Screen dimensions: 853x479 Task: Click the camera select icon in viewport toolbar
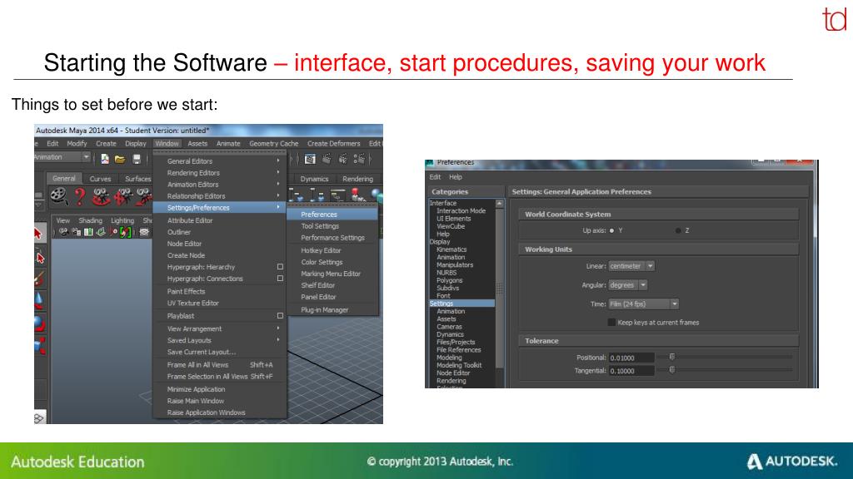point(63,233)
